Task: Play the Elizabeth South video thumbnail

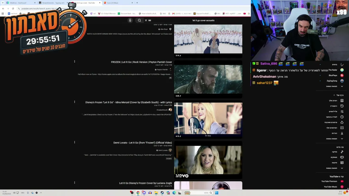Action: [x=208, y=120]
